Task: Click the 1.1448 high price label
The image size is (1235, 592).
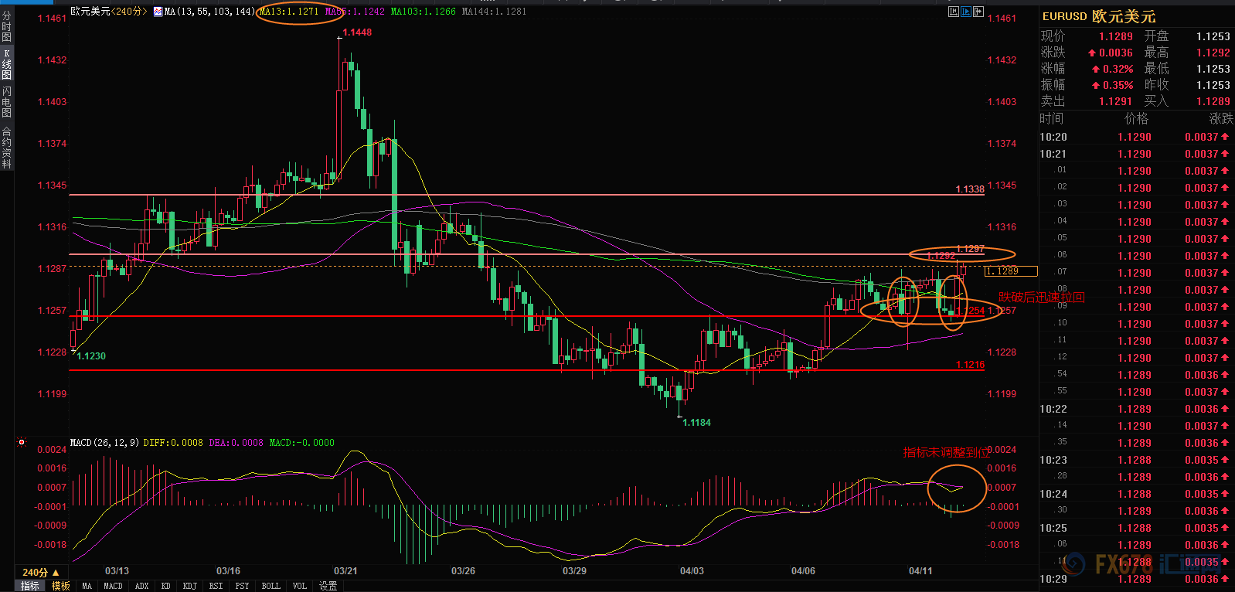Action: (x=357, y=32)
